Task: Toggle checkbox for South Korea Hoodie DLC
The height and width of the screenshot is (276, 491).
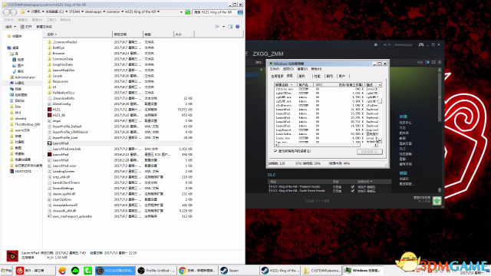Action: tap(353, 191)
